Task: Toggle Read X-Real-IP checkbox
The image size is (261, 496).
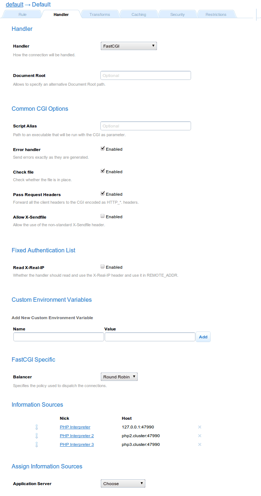Action: [x=103, y=267]
